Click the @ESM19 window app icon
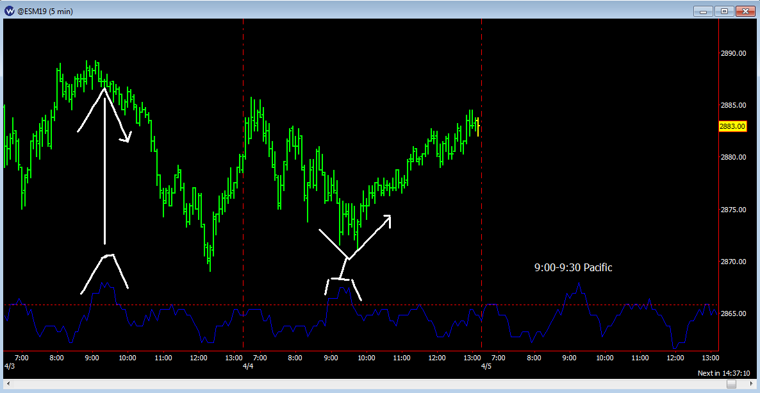The image size is (760, 393). pos(9,11)
